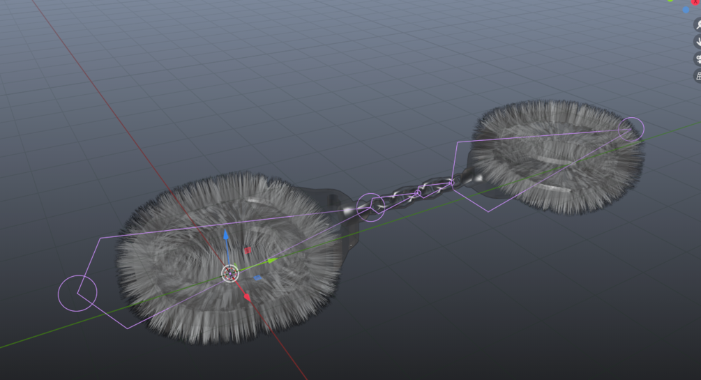The height and width of the screenshot is (380, 701).
Task: Click the red square plane handle
Action: (248, 250)
